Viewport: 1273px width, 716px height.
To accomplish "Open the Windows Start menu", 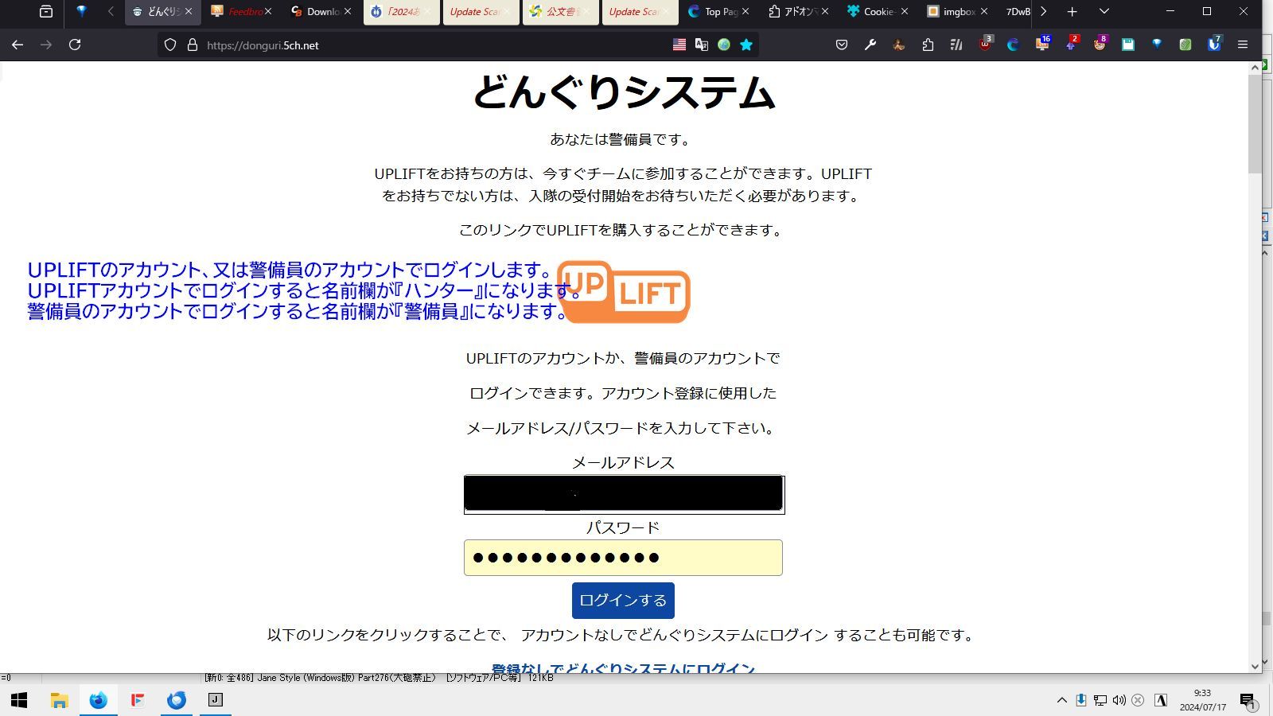I will pos(19,700).
